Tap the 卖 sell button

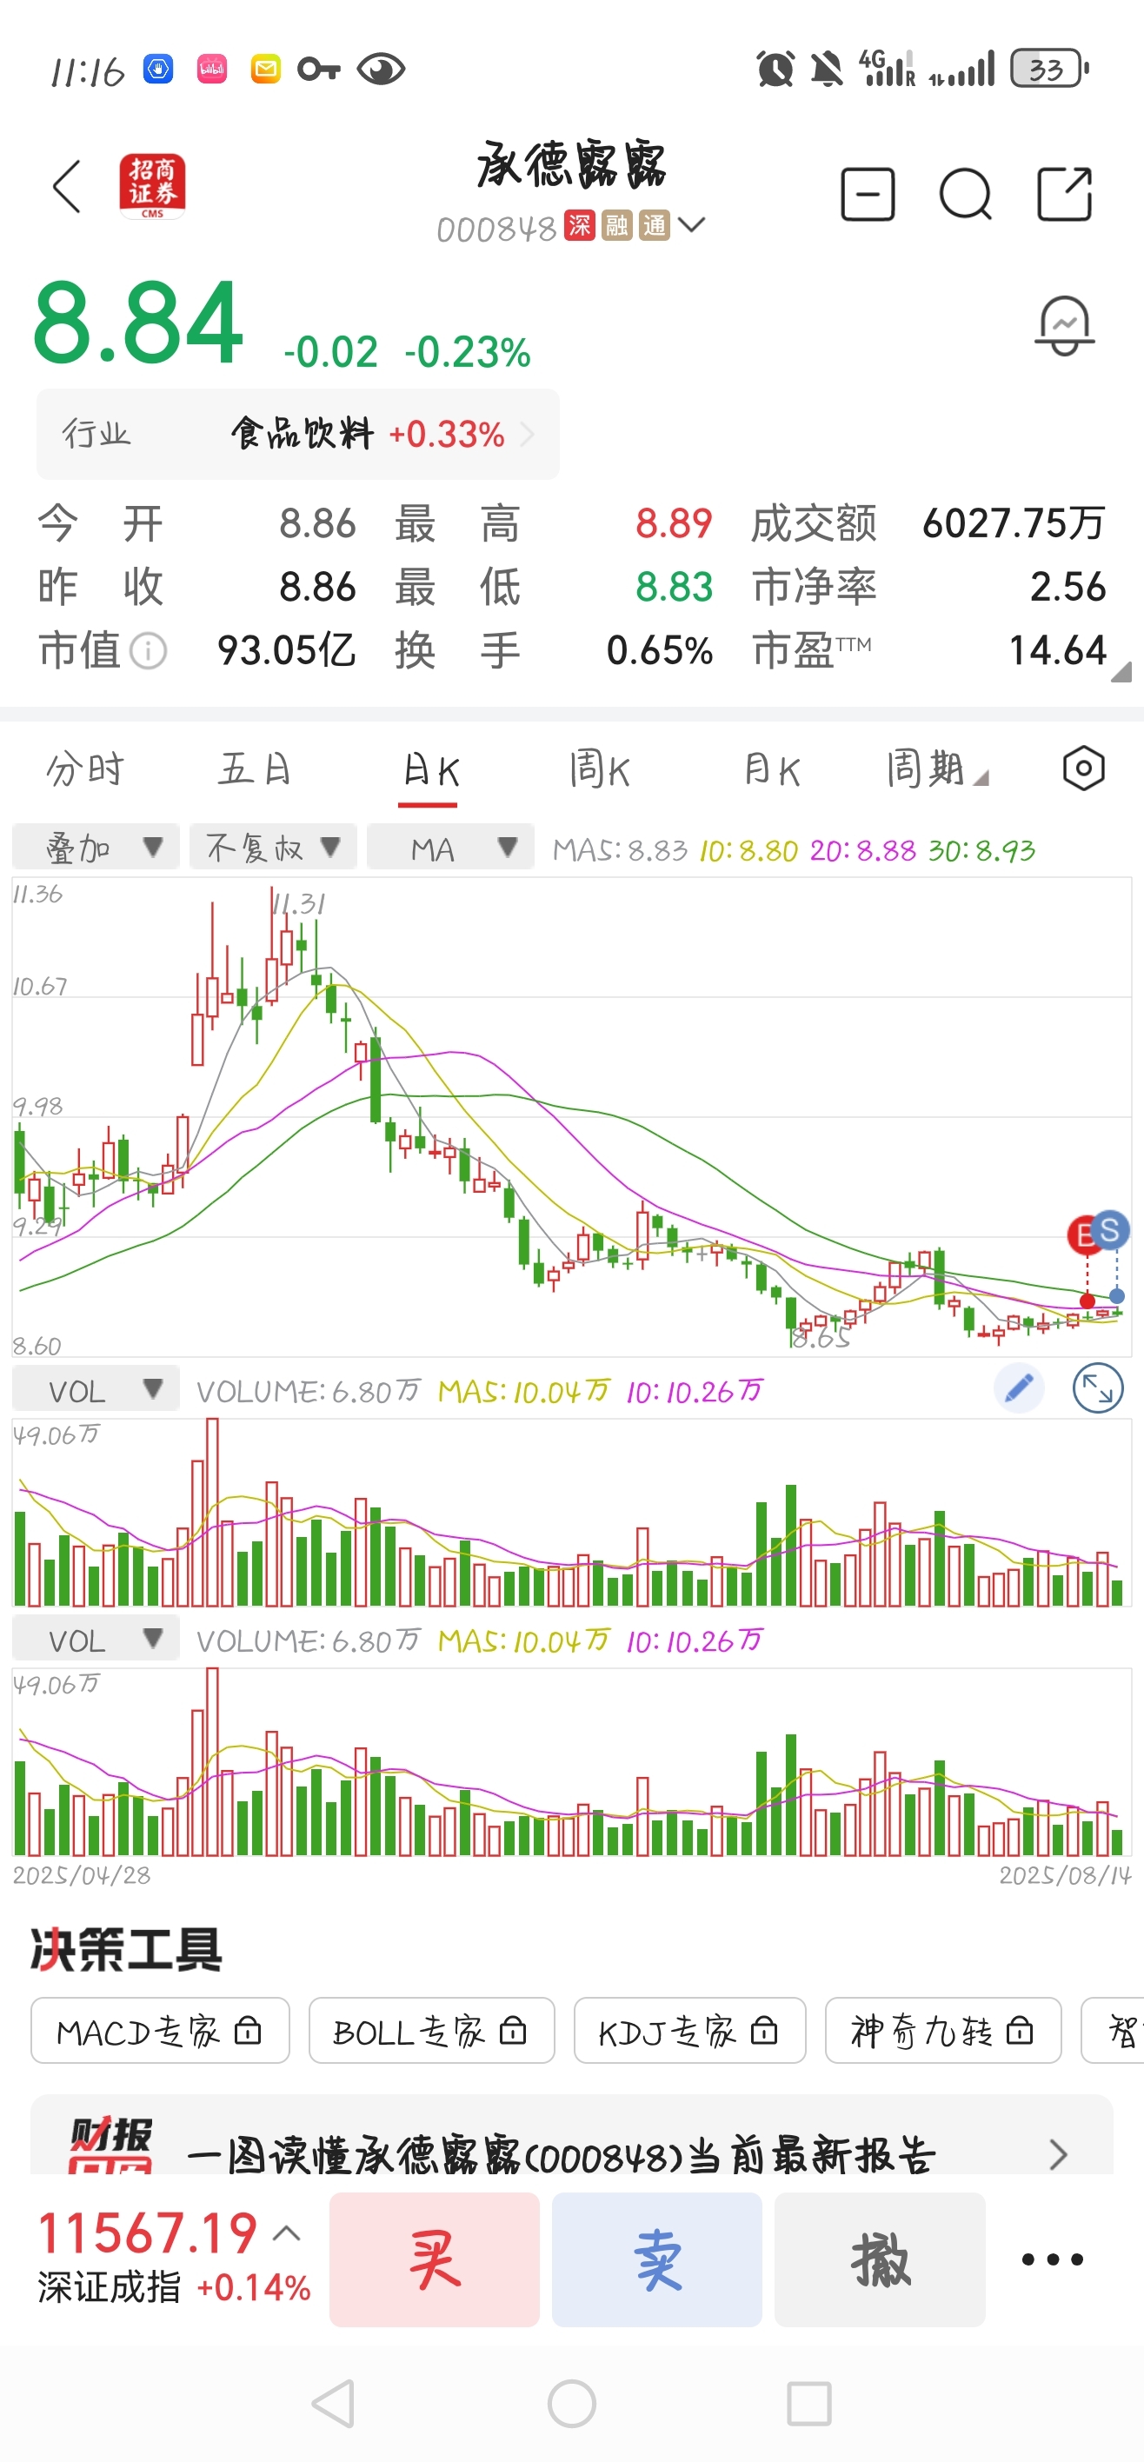tap(657, 2259)
